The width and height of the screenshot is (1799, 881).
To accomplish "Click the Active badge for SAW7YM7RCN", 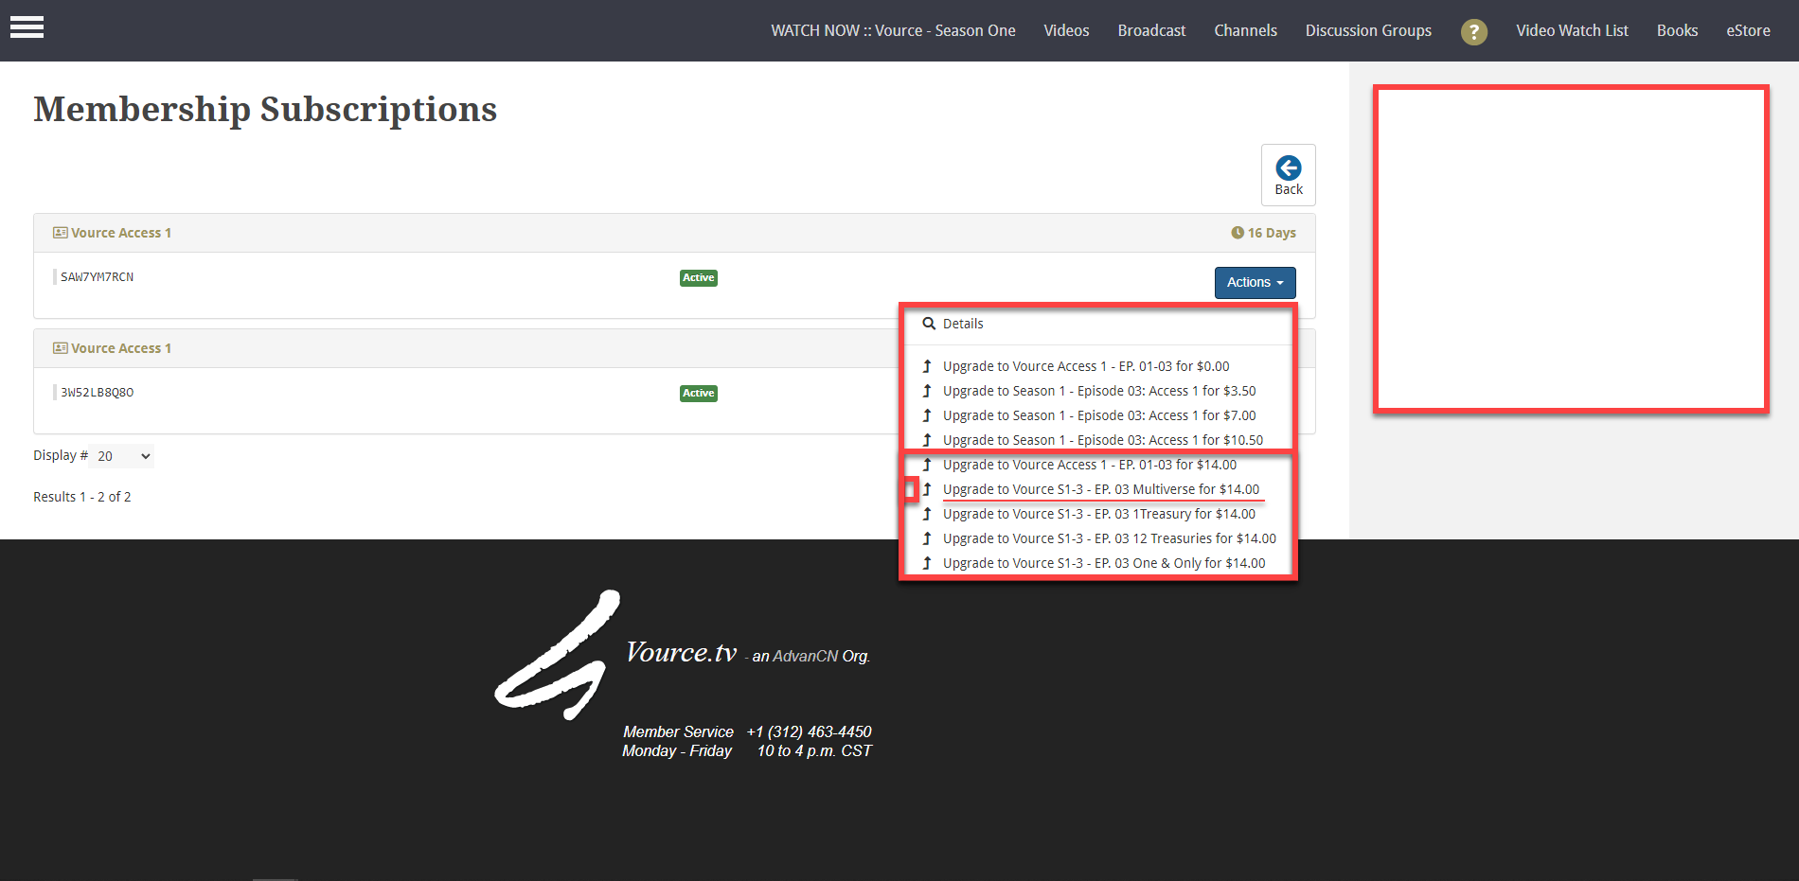I will coord(699,278).
